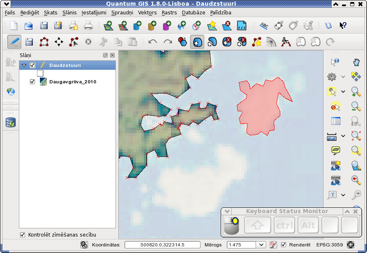Screen dimensions: 367x253
Task: Deselect features from all layers icon
Action: (x=335, y=106)
